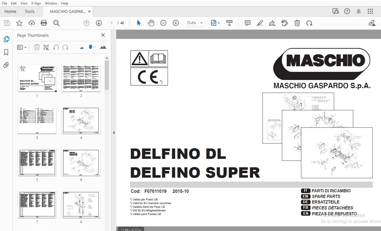Viewport: 381px width, 231px height.
Task: Open print pages tool in the thumbnails panel
Action: click(x=46, y=47)
